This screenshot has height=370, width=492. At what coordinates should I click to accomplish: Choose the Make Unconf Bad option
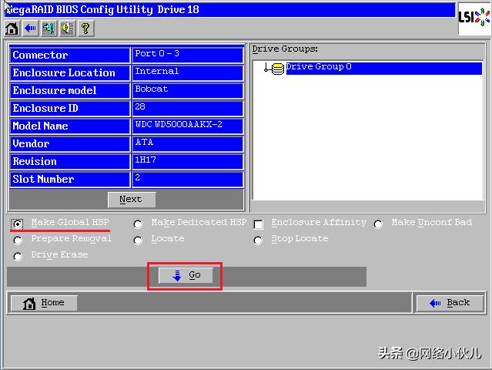pos(378,224)
